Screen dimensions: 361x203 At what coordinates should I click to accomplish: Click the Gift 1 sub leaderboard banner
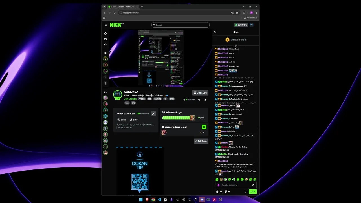pos(236,40)
